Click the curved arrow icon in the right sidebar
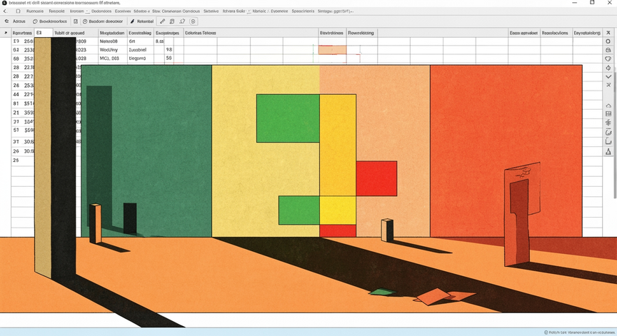 point(608,133)
